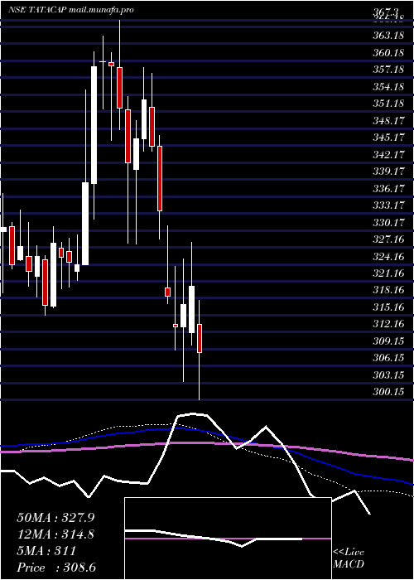
Task: Select the 357.18 price axis label
Action: (388, 70)
